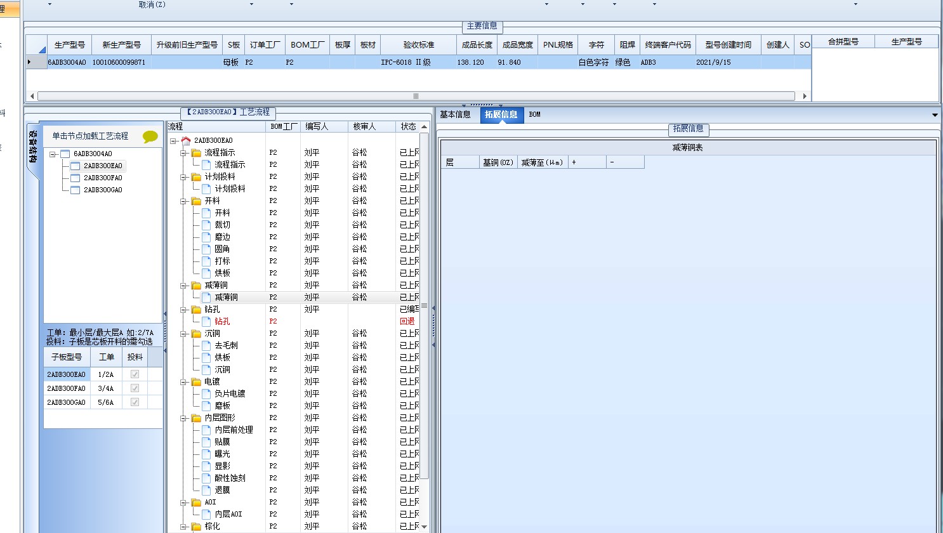The image size is (943, 533).
Task: Click the document icon beside 打标
Action: [x=206, y=261]
